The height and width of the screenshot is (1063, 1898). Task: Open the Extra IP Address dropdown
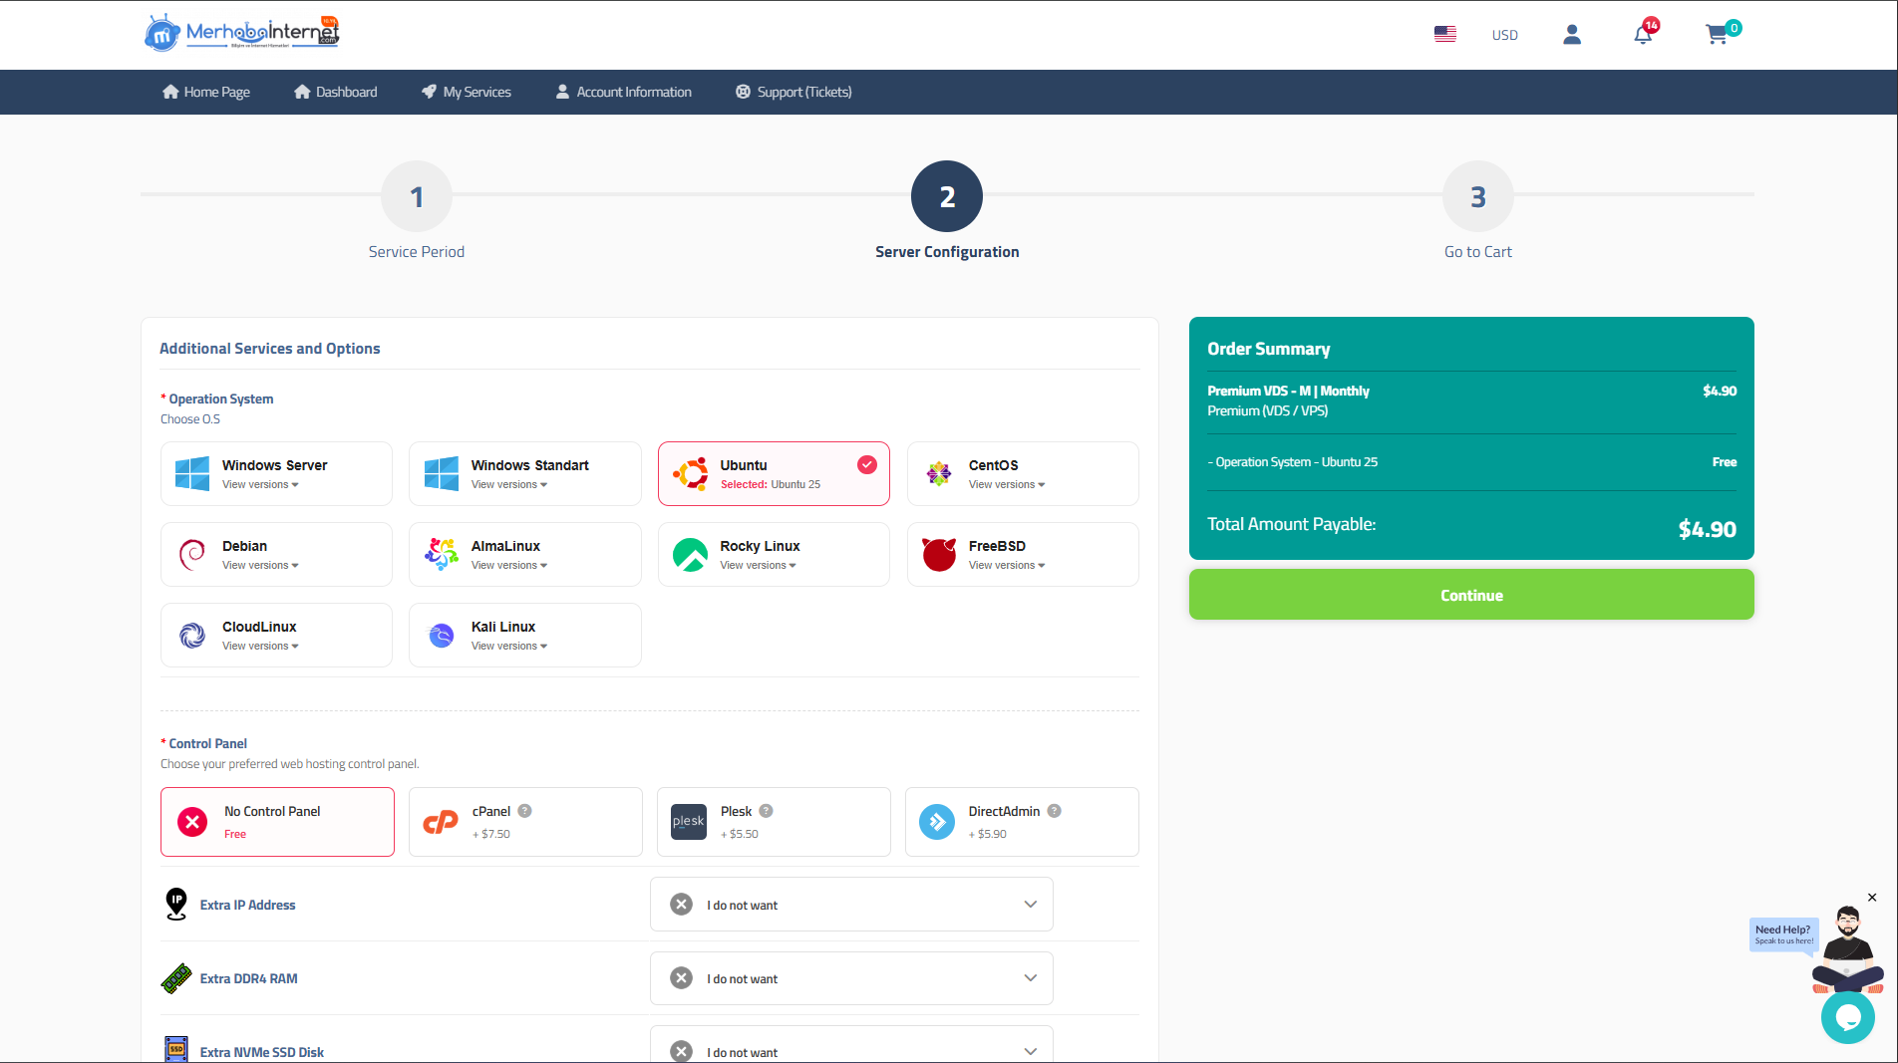click(x=851, y=905)
